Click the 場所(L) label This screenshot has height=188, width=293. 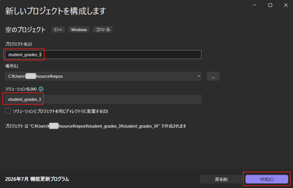(12, 66)
